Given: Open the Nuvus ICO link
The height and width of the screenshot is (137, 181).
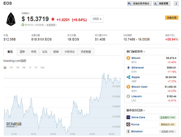Looking at the screenshot, I should point(135,124).
